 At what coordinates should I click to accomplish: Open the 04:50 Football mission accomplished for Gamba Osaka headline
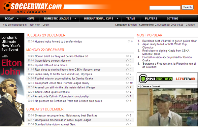pyautogui.click(x=64, y=79)
